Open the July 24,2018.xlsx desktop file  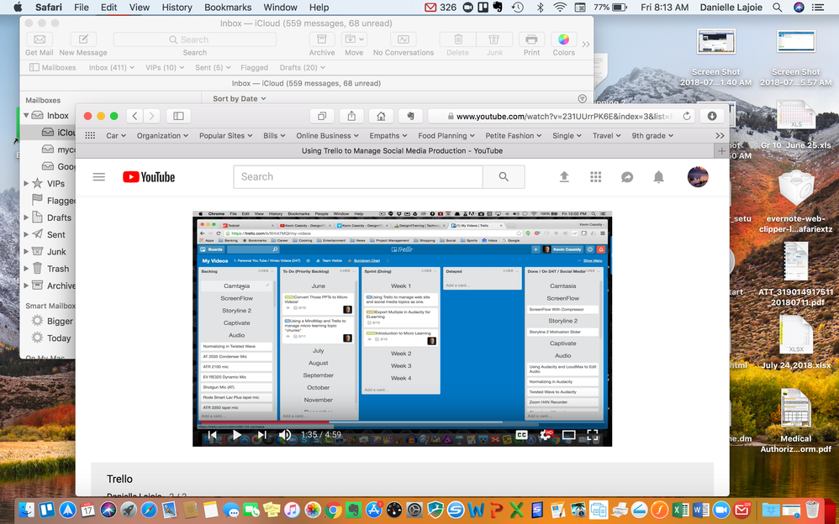pos(795,343)
